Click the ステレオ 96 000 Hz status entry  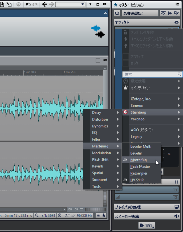click(78, 215)
